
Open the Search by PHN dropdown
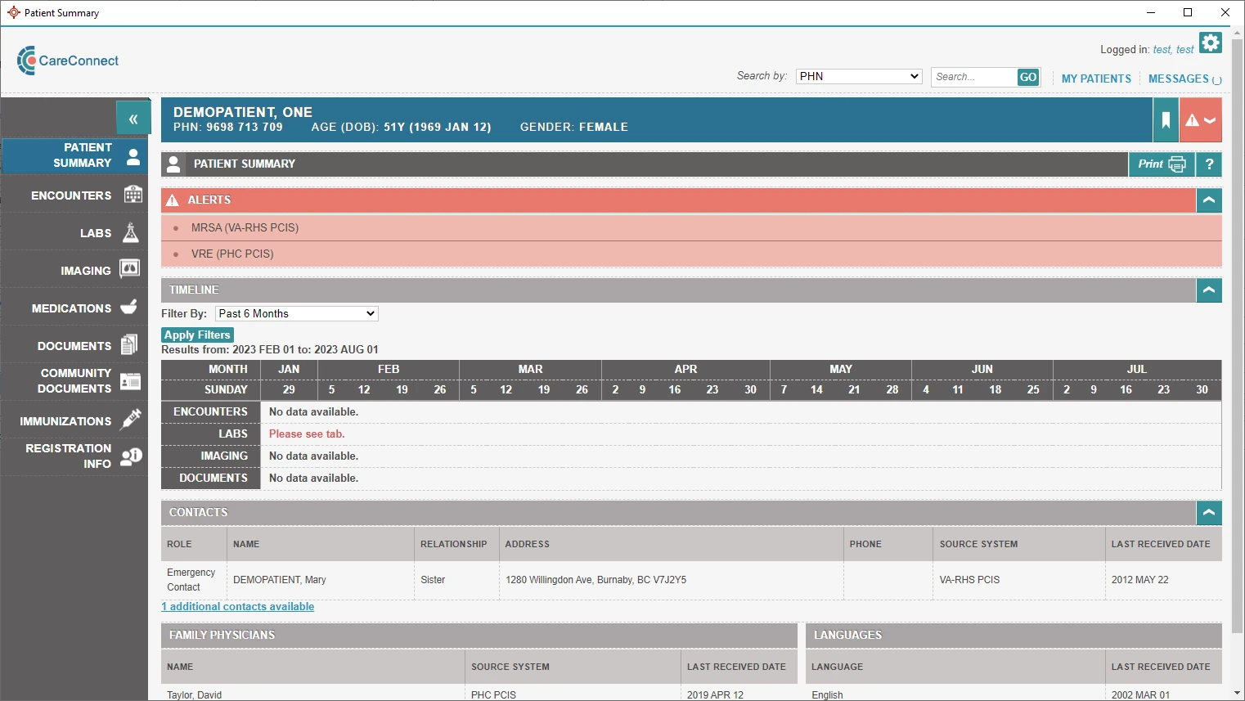(x=859, y=76)
